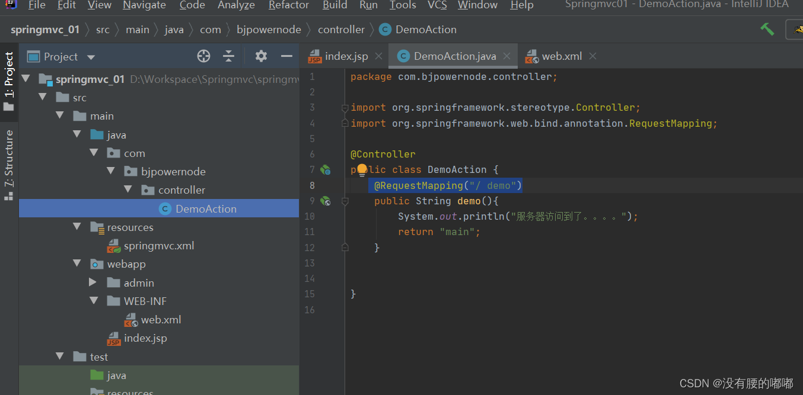Click the fold marker at line 4

[x=345, y=123]
